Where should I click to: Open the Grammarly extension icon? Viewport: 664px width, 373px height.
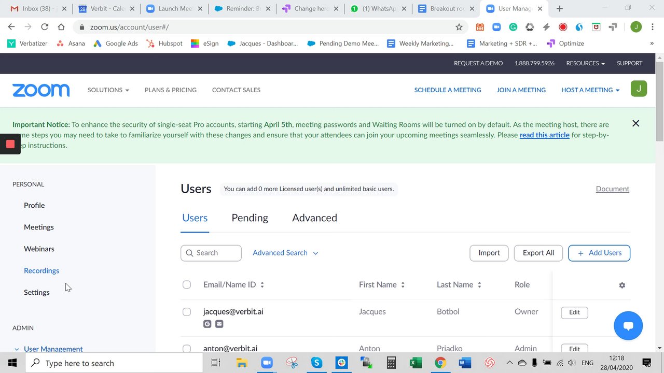coord(513,27)
